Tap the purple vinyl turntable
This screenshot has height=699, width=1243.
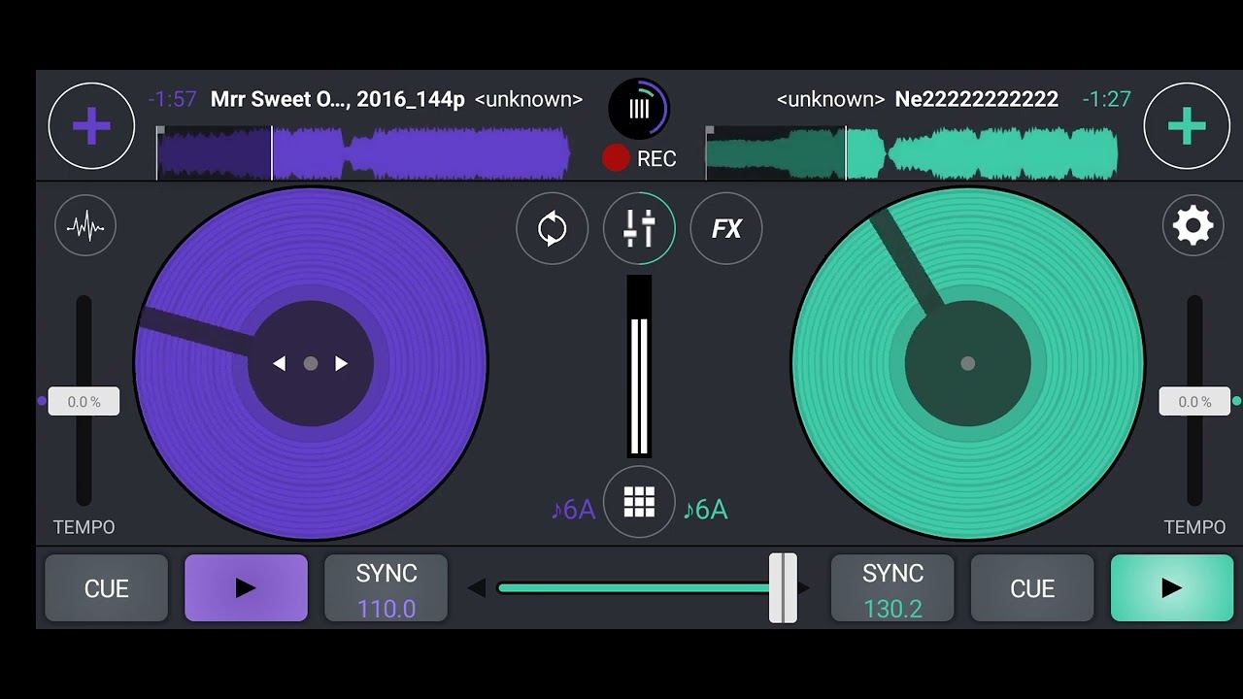tap(311, 363)
